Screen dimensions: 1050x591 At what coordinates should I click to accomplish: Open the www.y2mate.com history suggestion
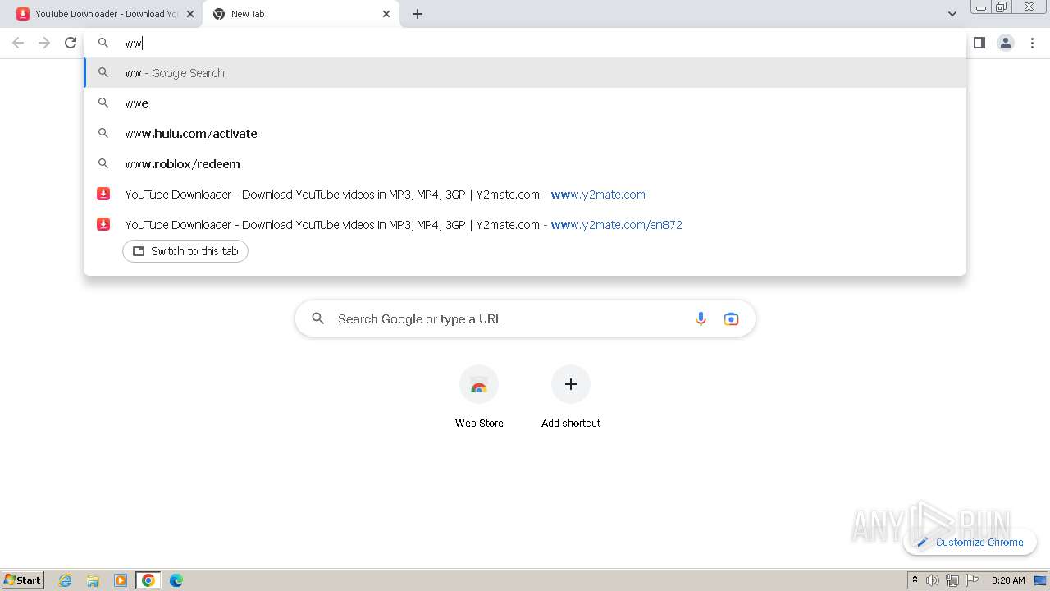pyautogui.click(x=525, y=195)
